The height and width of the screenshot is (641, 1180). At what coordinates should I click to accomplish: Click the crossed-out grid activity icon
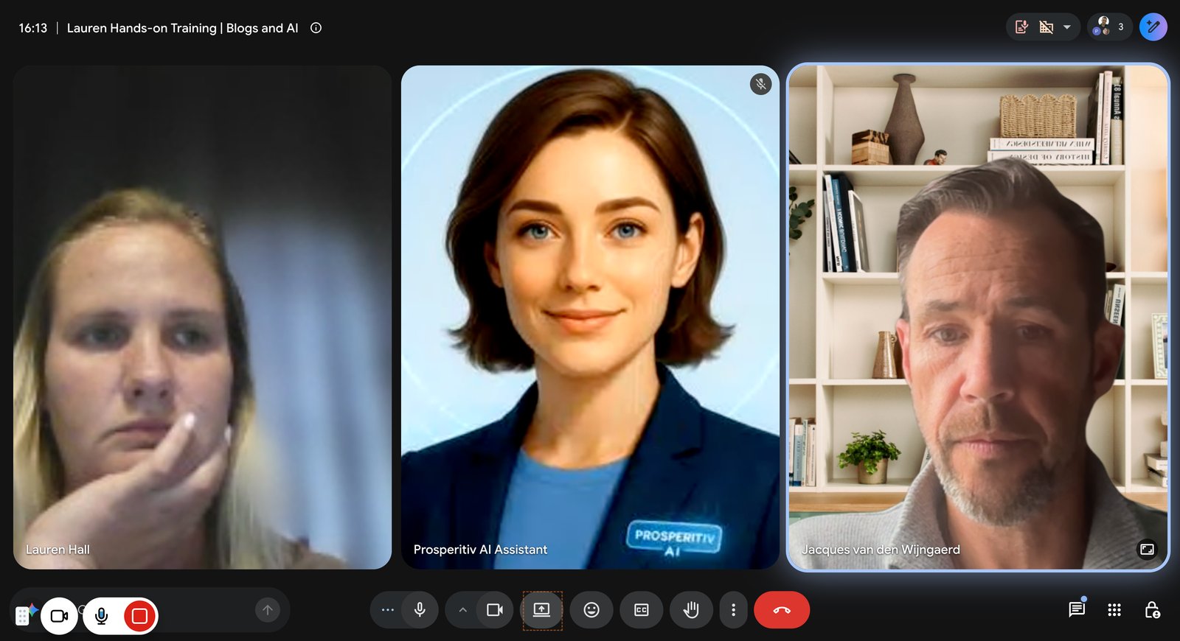(1047, 27)
